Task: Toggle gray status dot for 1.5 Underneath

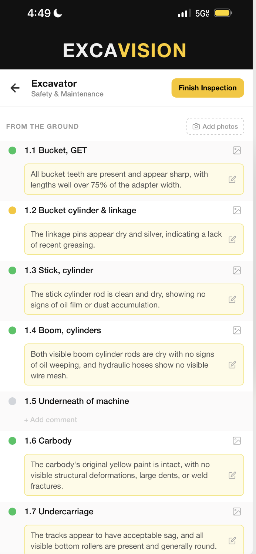Action: (13, 401)
